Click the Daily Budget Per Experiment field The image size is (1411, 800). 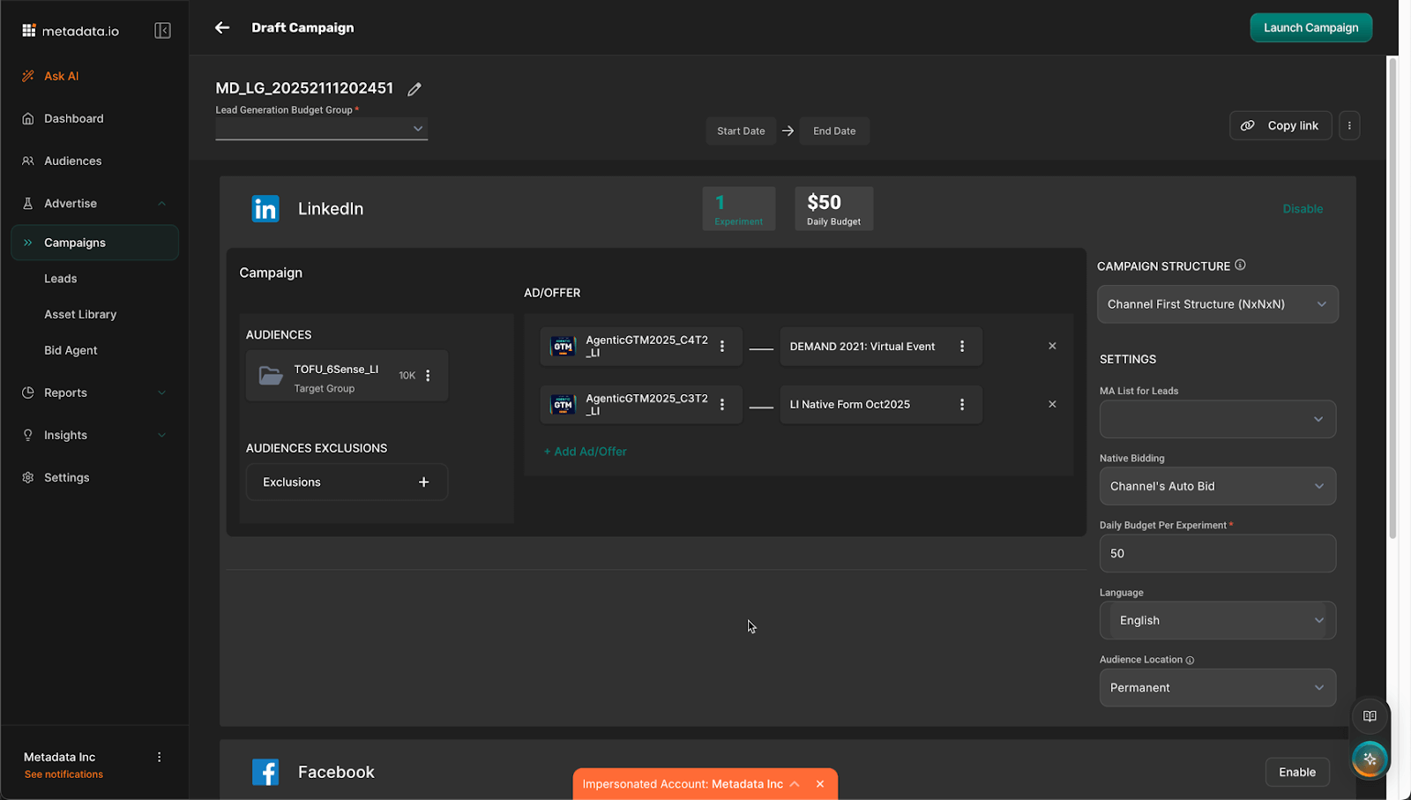(x=1217, y=553)
